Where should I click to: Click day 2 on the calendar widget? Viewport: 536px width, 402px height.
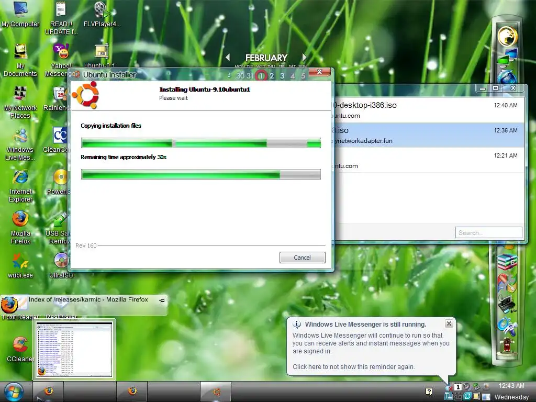[272, 75]
